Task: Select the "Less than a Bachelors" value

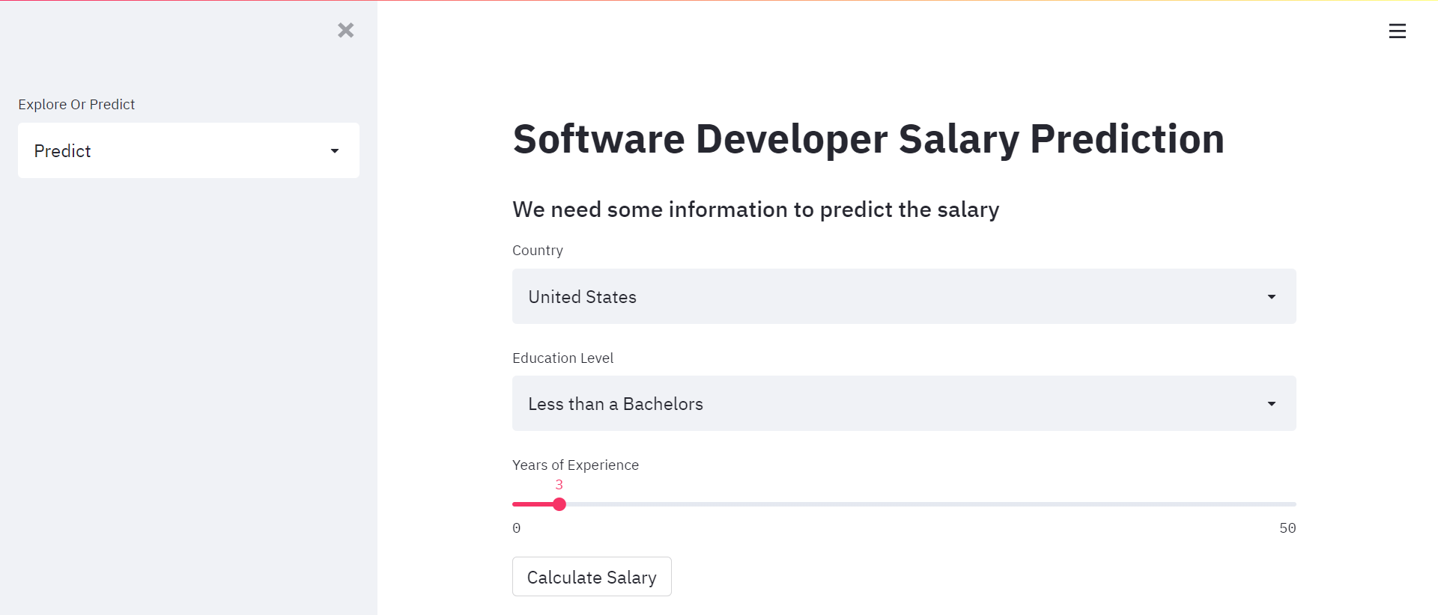Action: [615, 404]
